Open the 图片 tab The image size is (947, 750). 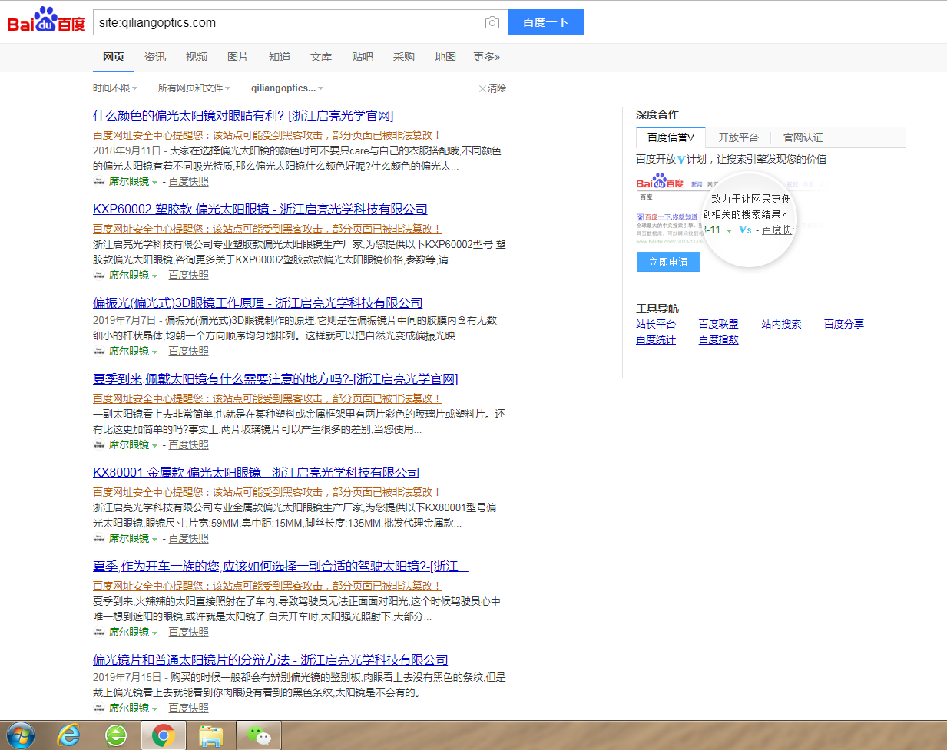(x=238, y=57)
